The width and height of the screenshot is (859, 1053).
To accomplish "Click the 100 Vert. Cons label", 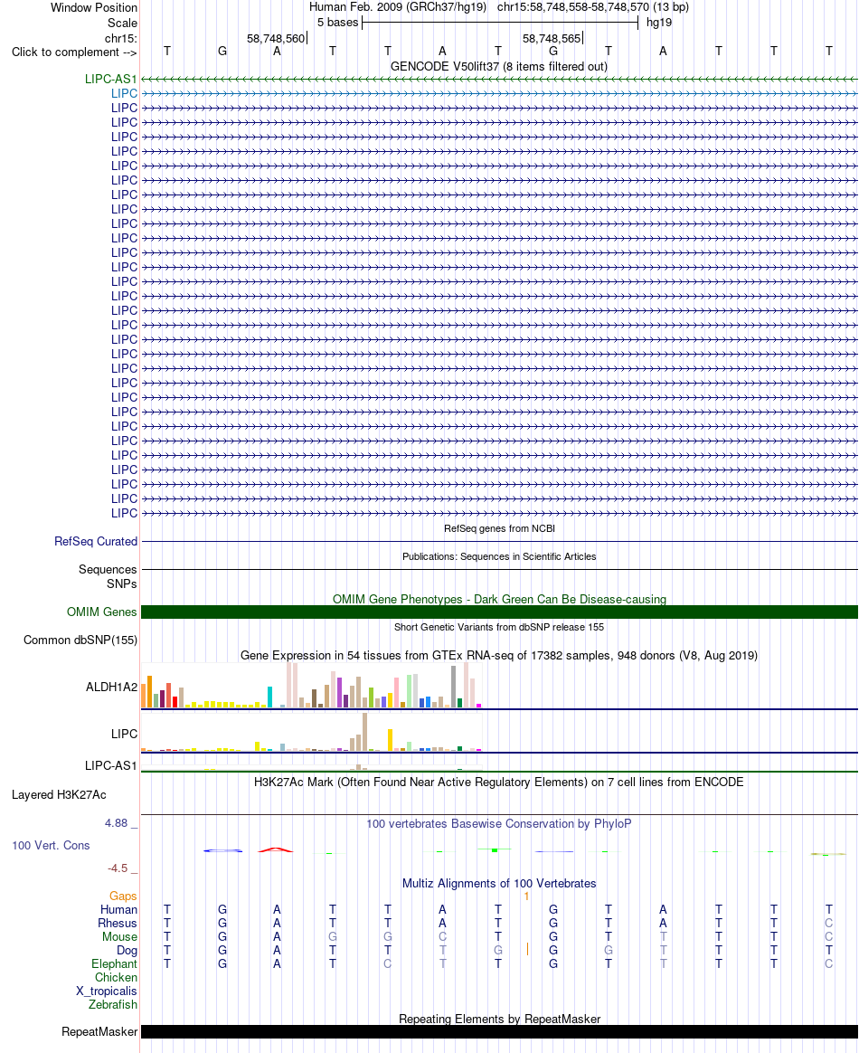I will [x=51, y=846].
